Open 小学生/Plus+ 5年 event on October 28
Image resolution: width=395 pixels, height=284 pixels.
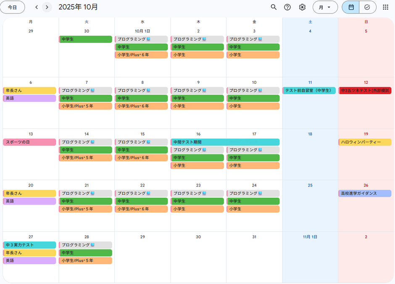click(x=85, y=260)
